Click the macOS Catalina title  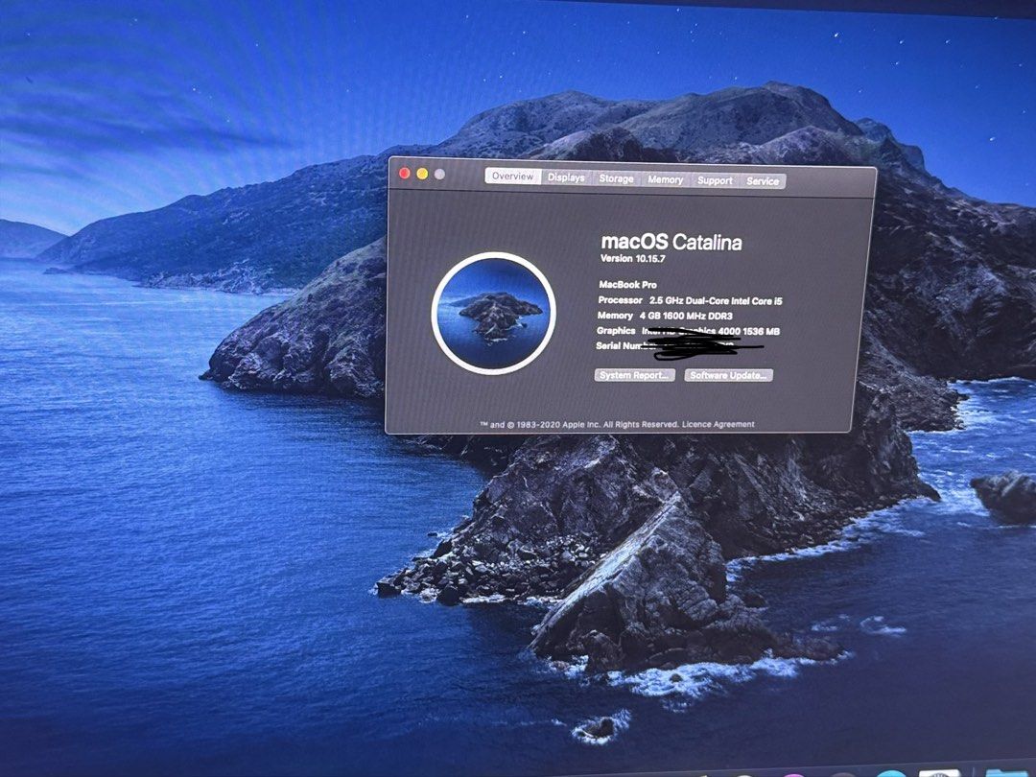pos(671,242)
